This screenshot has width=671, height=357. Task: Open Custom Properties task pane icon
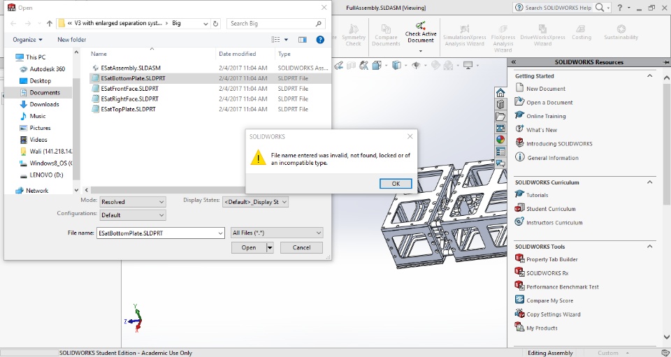pos(500,152)
